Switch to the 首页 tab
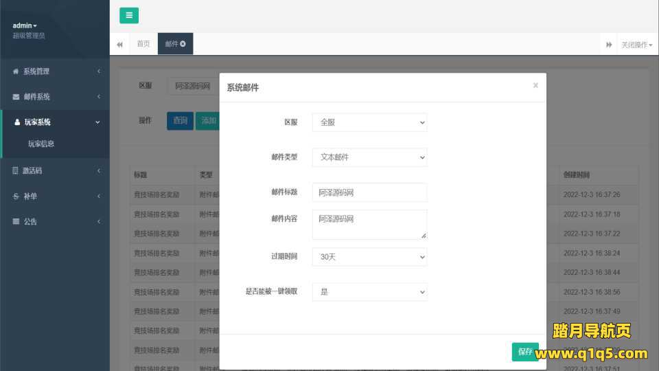 (143, 44)
